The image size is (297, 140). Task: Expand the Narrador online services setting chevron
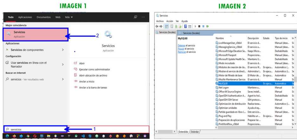[x=63, y=64]
